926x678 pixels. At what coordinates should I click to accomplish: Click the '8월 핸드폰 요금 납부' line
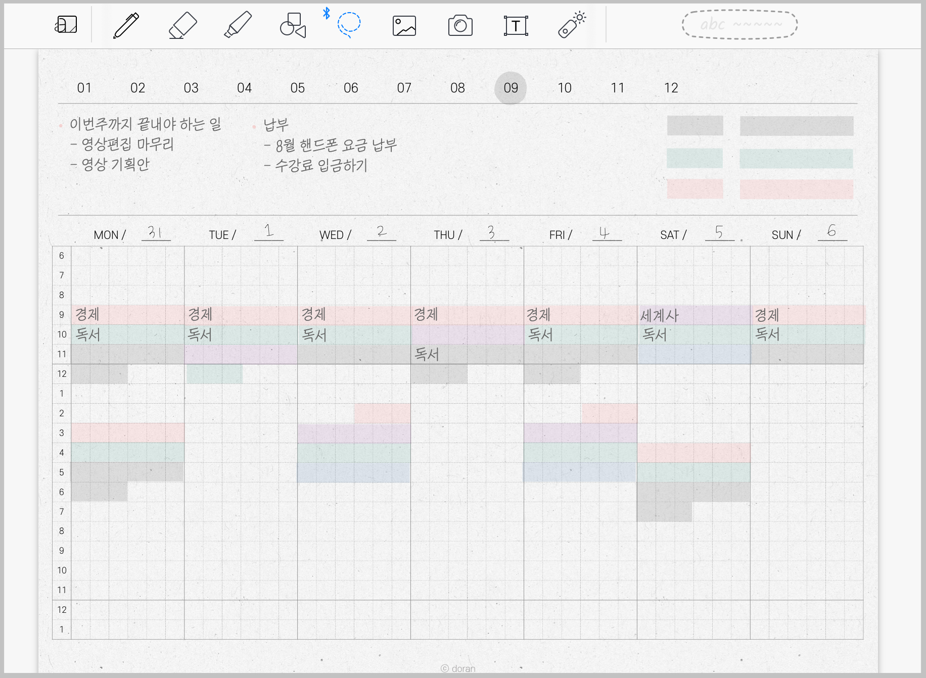(331, 146)
